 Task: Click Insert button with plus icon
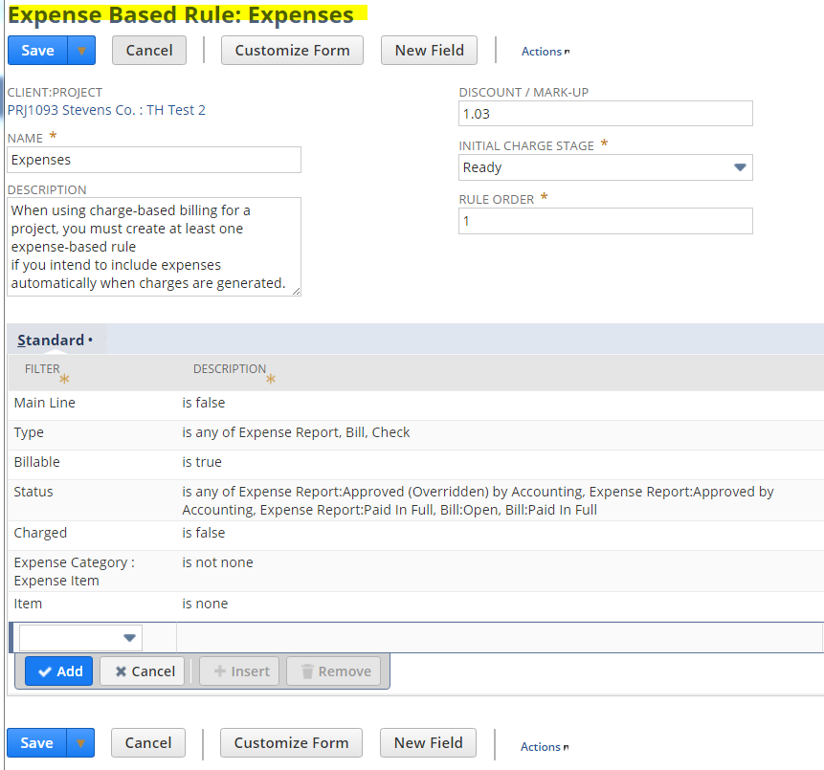[239, 671]
